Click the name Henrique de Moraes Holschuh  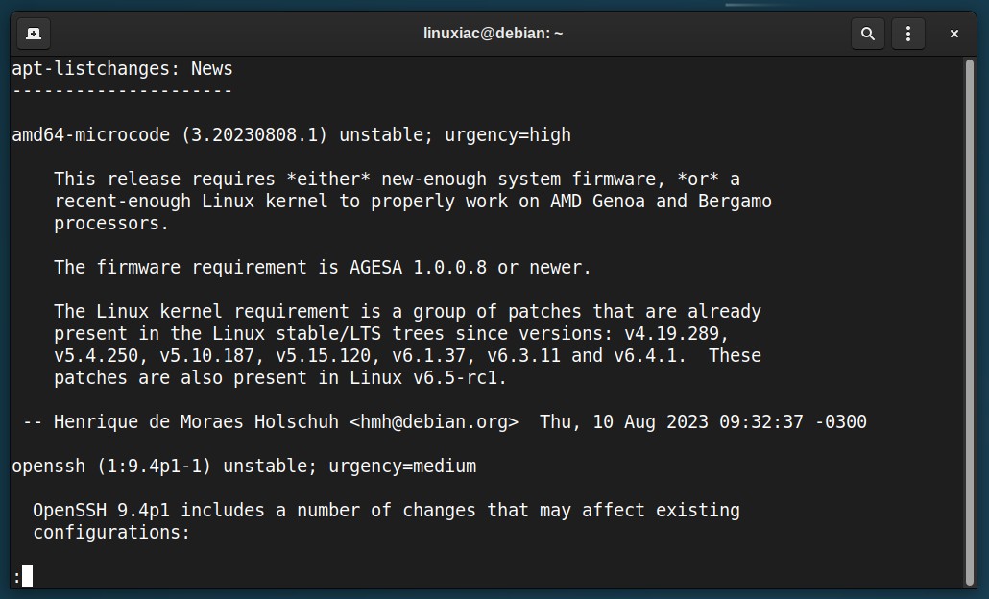[x=196, y=421]
